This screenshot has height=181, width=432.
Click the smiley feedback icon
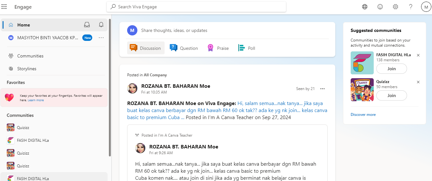(x=380, y=7)
